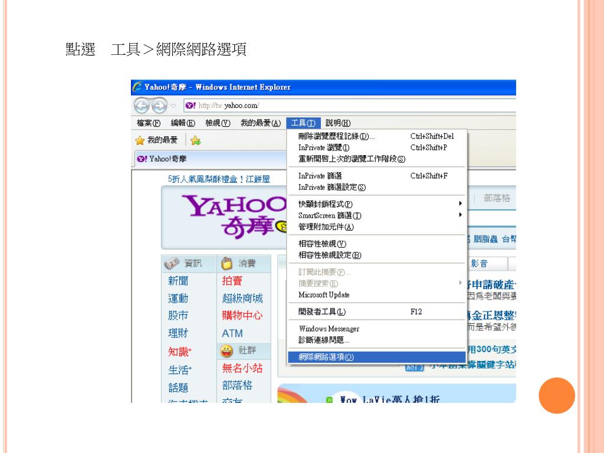The height and width of the screenshot is (453, 604).
Task: Open 部落格 link under 社群 column
Action: click(x=237, y=385)
